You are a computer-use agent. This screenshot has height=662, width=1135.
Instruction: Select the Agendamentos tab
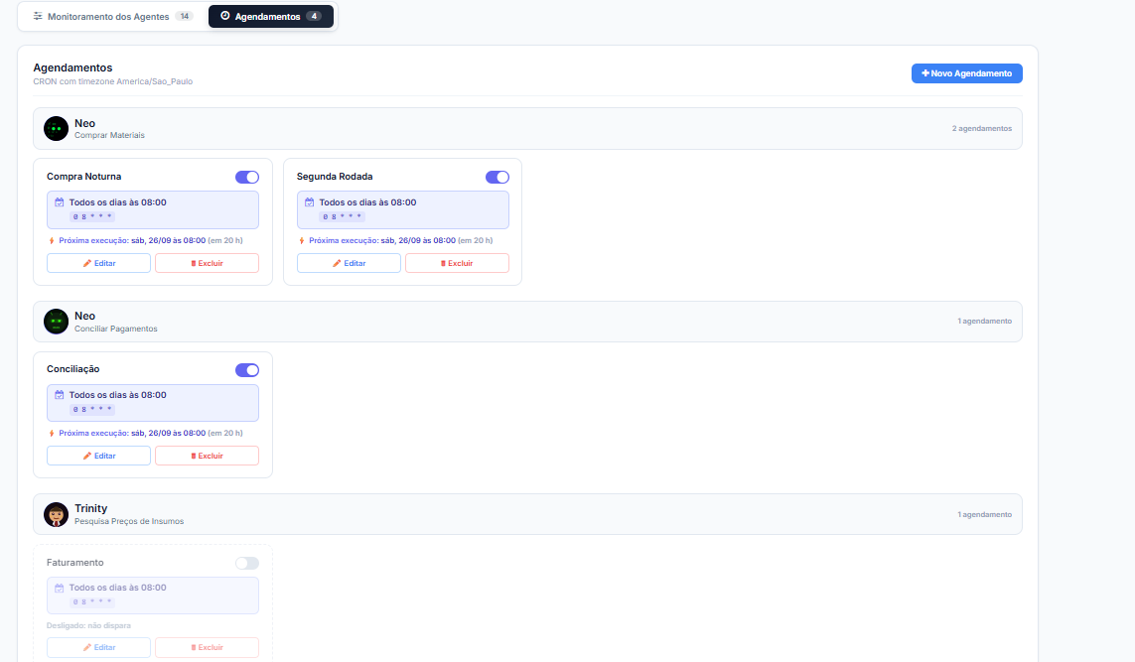271,16
